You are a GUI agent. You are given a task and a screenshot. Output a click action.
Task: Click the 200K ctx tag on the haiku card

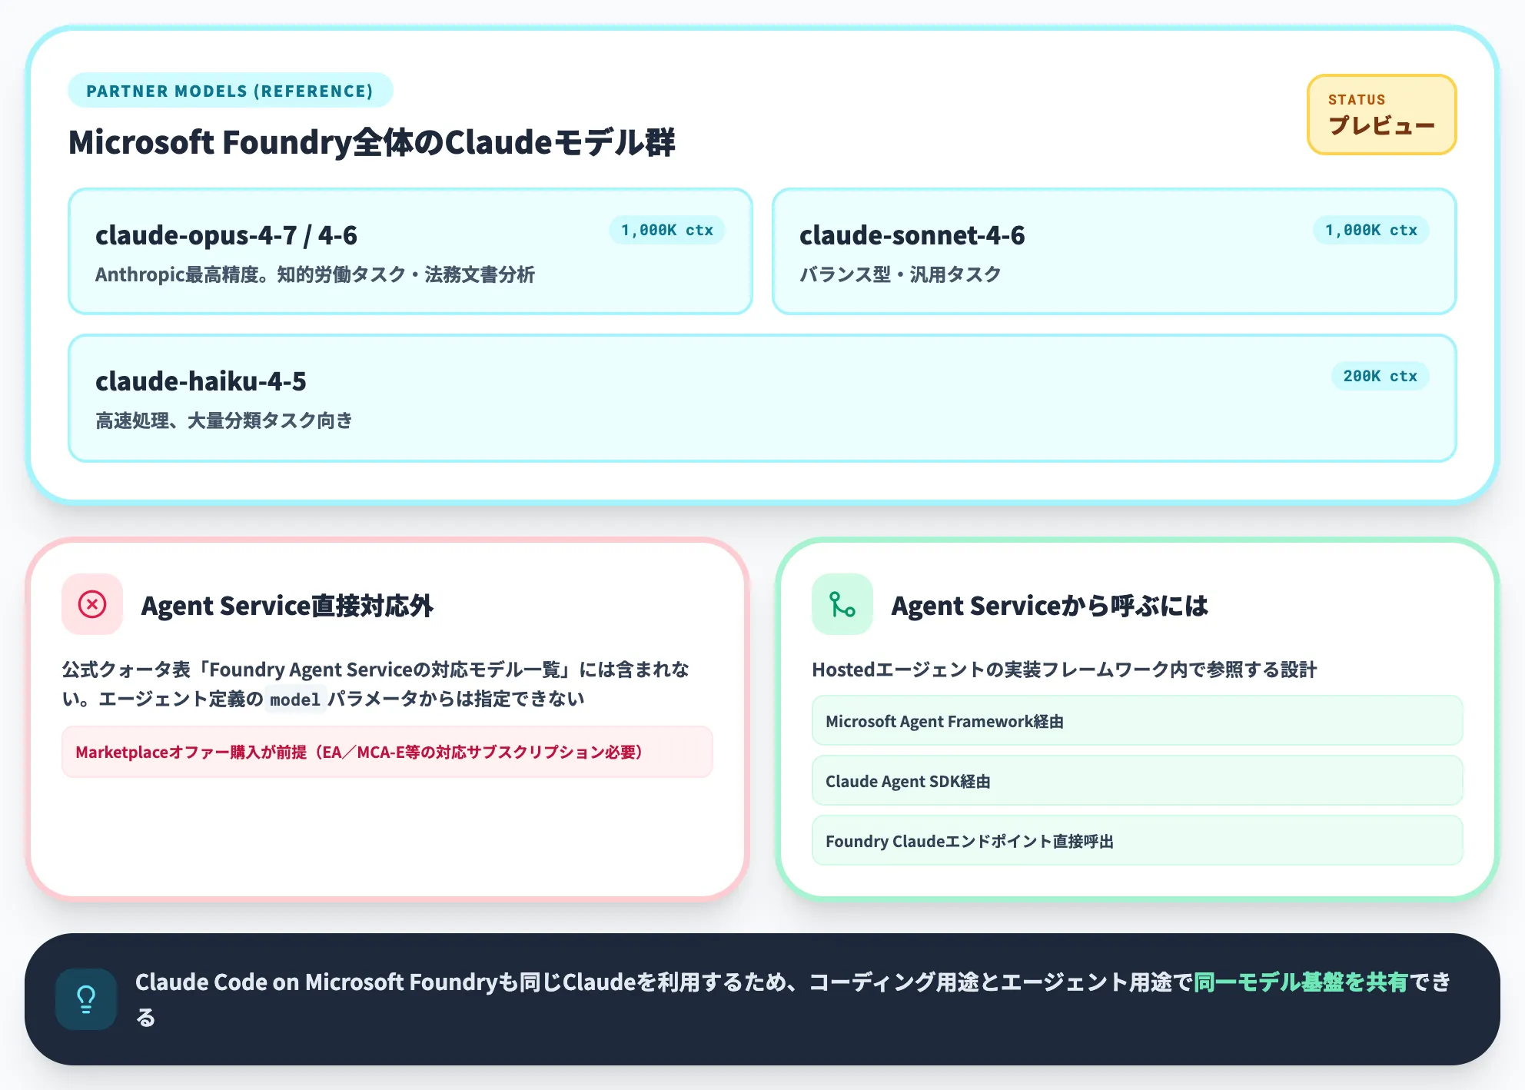(1380, 376)
